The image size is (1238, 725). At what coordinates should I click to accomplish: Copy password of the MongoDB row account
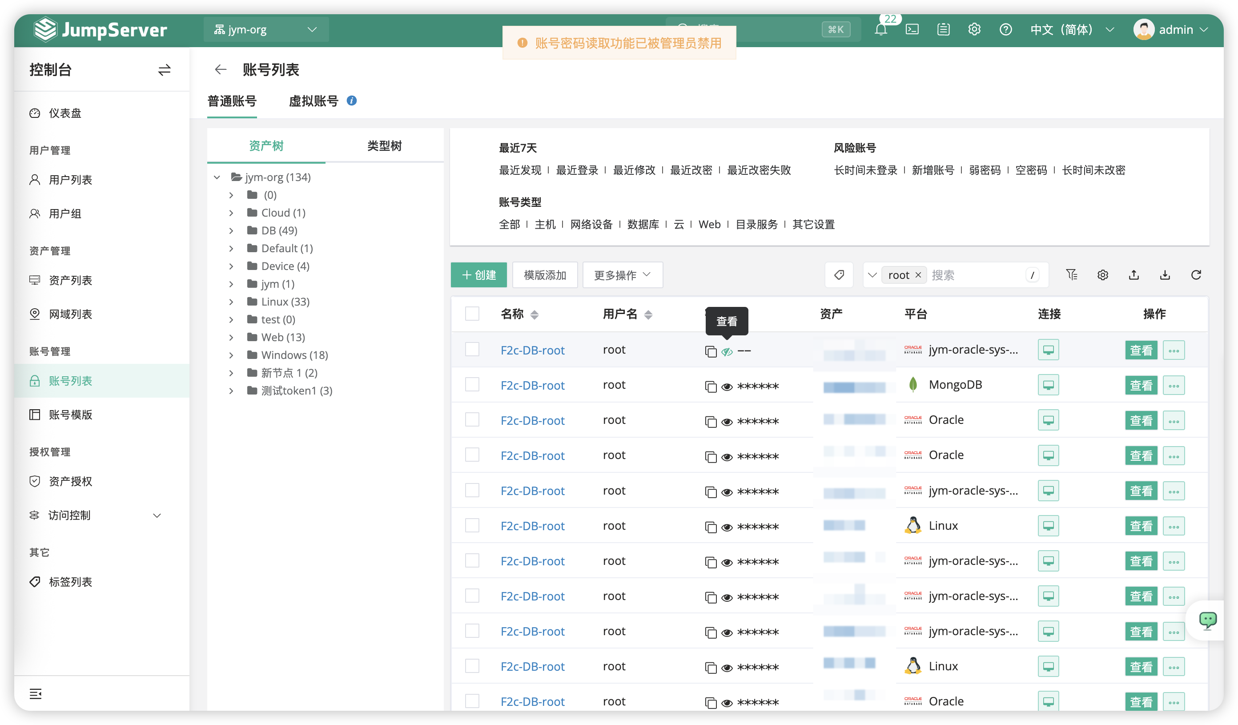point(710,387)
